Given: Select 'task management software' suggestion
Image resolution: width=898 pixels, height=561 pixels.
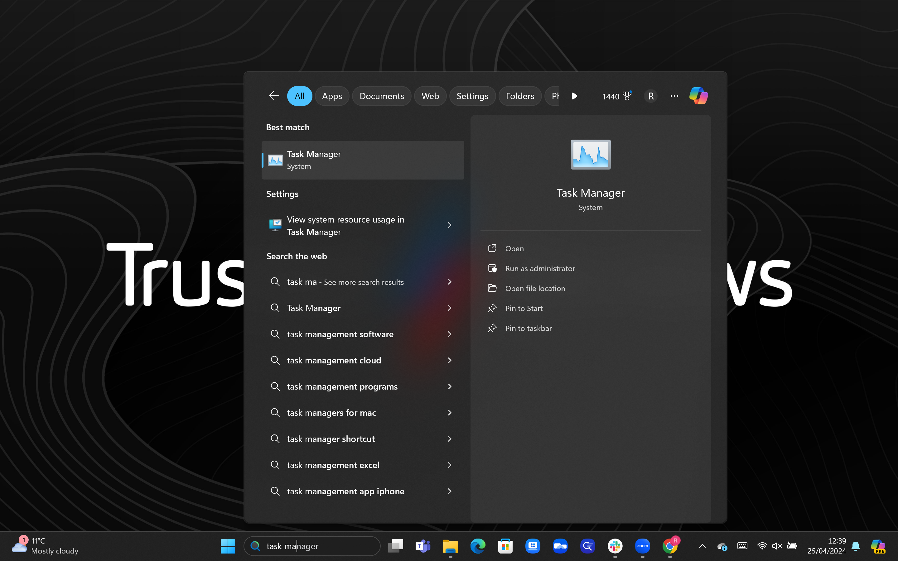Looking at the screenshot, I should click(x=363, y=334).
